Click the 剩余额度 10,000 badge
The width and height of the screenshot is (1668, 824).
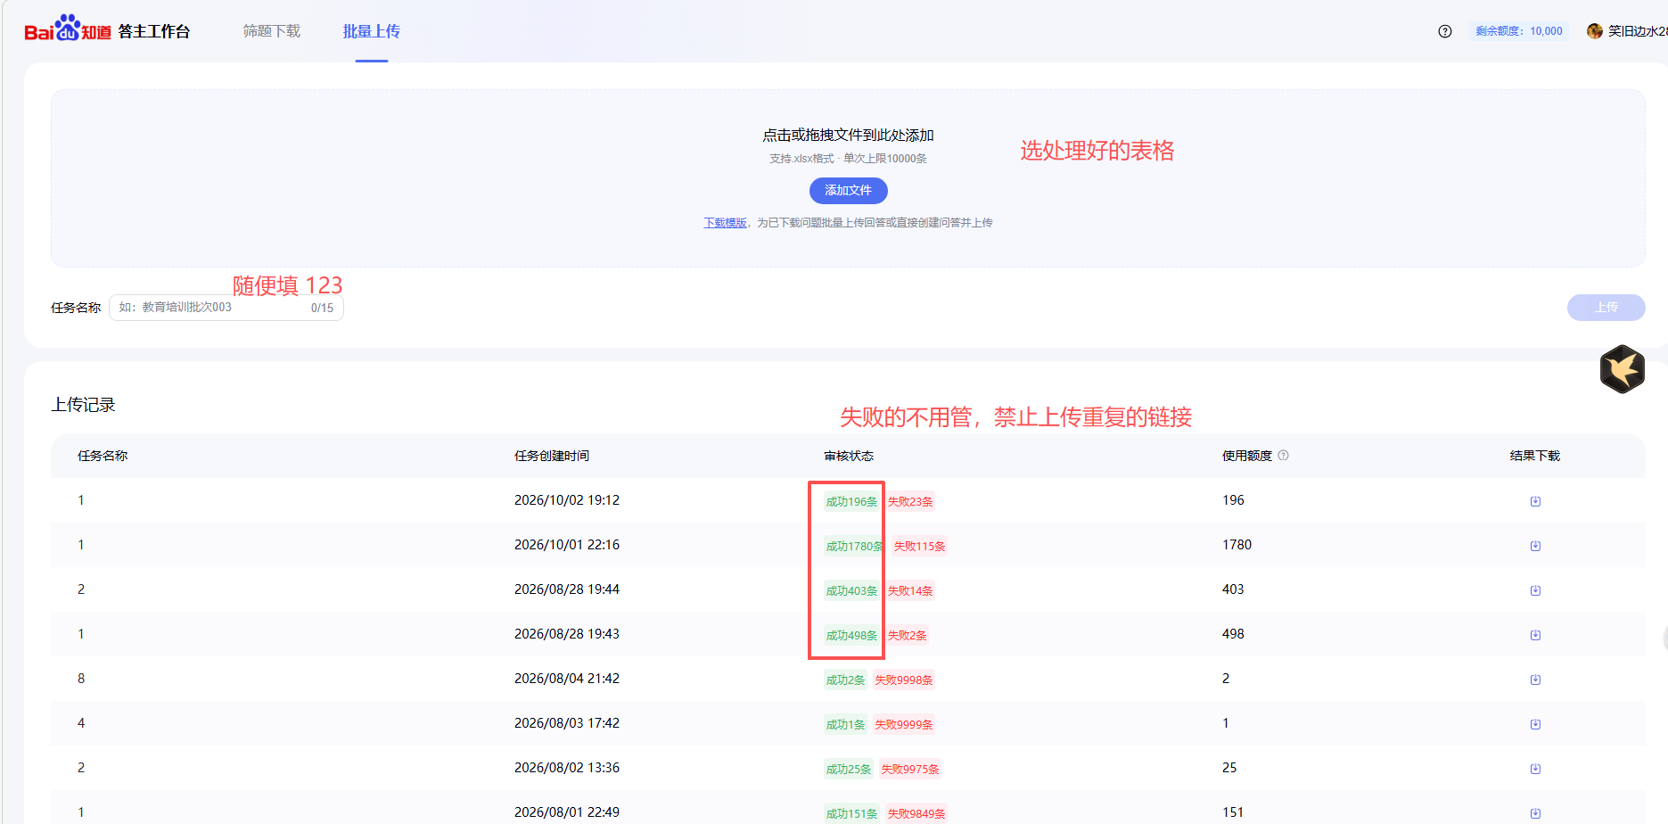click(x=1519, y=31)
